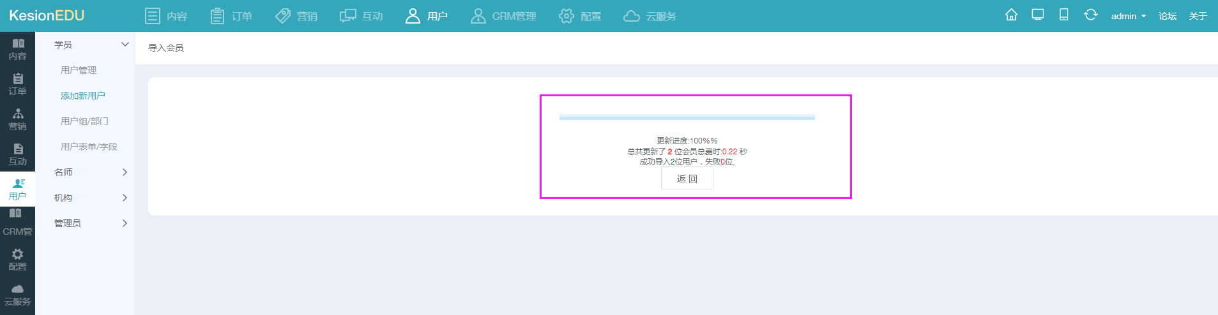
Task: Click the home icon in top bar
Action: coord(1011,15)
